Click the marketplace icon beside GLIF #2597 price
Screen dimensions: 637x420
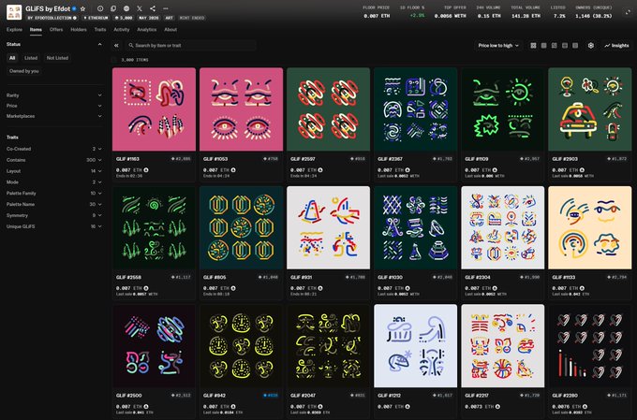[x=320, y=170]
